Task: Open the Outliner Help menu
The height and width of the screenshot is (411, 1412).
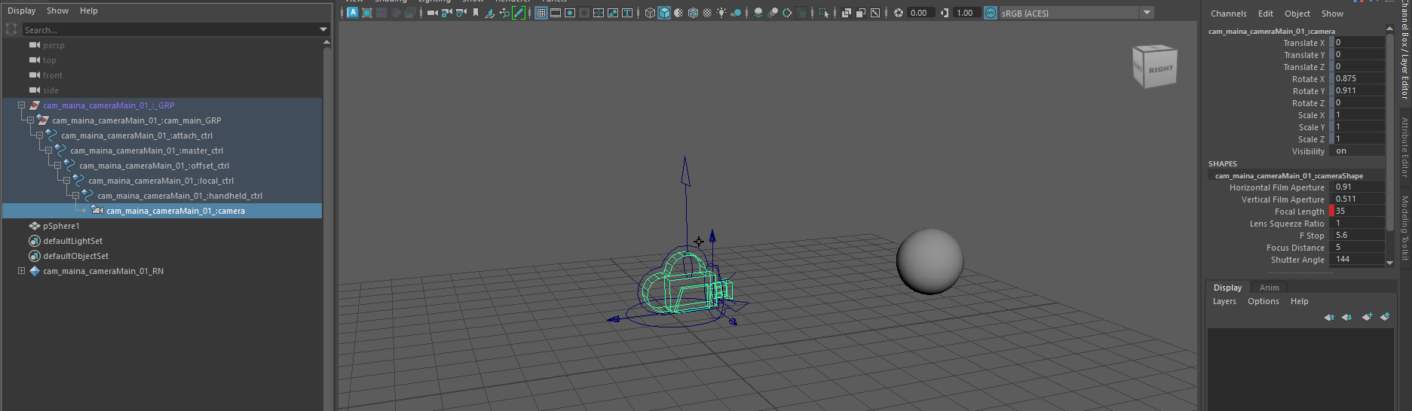Action: click(x=89, y=11)
